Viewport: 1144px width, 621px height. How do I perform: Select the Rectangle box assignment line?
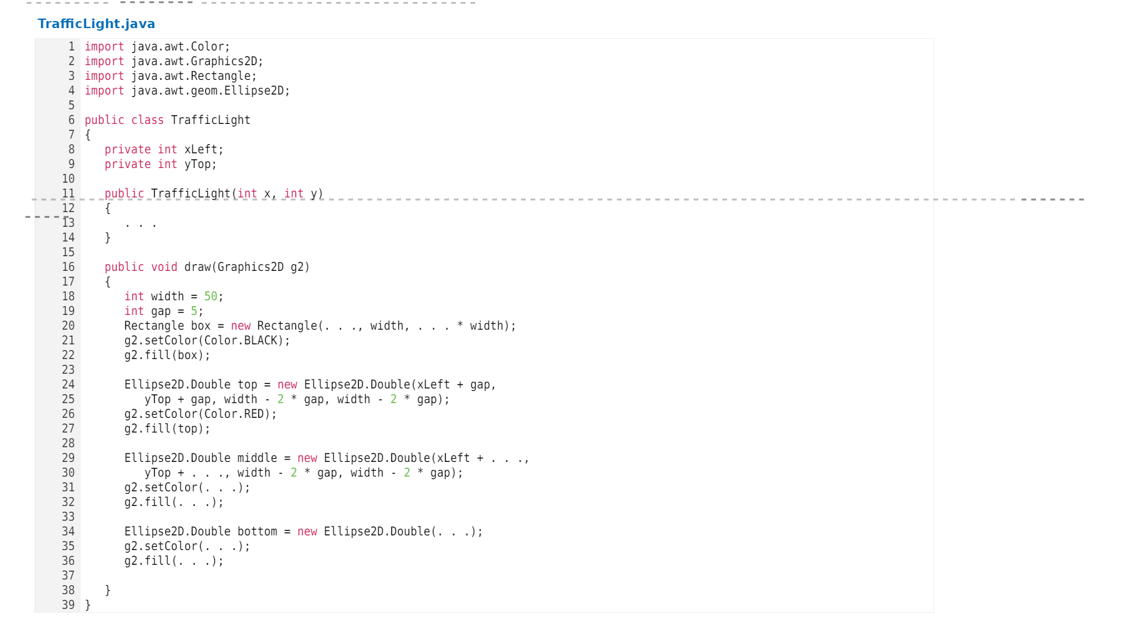tap(320, 325)
